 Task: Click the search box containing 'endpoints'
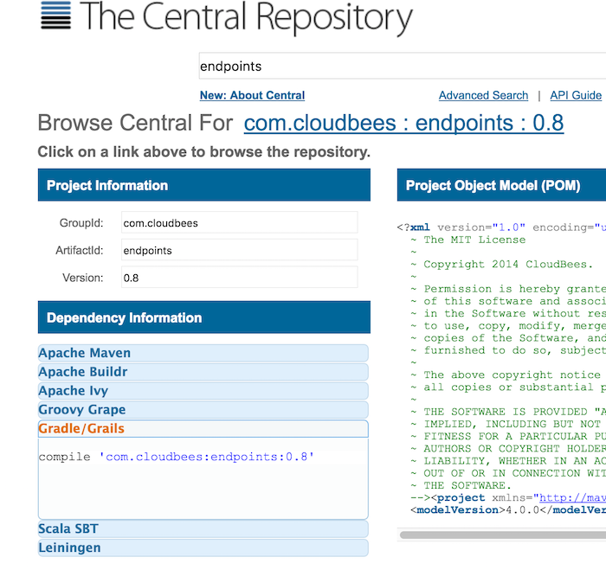point(403,66)
